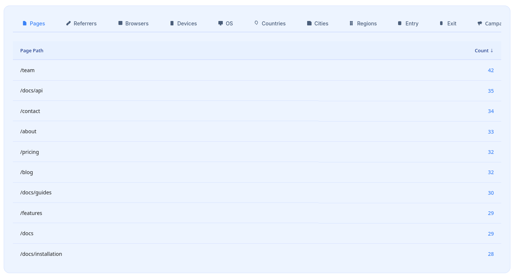
Task: Open the 30 count for /docs/guides
Action: 491,193
